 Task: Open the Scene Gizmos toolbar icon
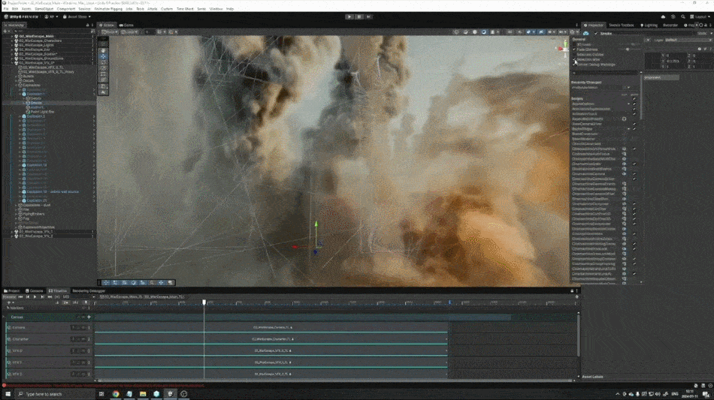point(572,32)
